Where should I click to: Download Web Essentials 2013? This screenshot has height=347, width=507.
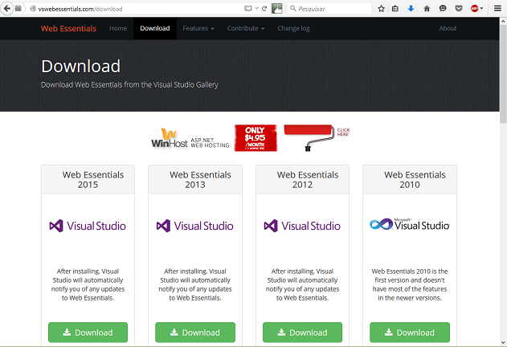click(195, 332)
